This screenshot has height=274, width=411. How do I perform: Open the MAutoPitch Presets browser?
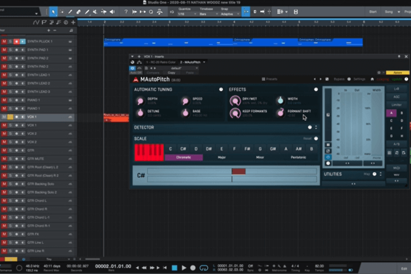269,79
